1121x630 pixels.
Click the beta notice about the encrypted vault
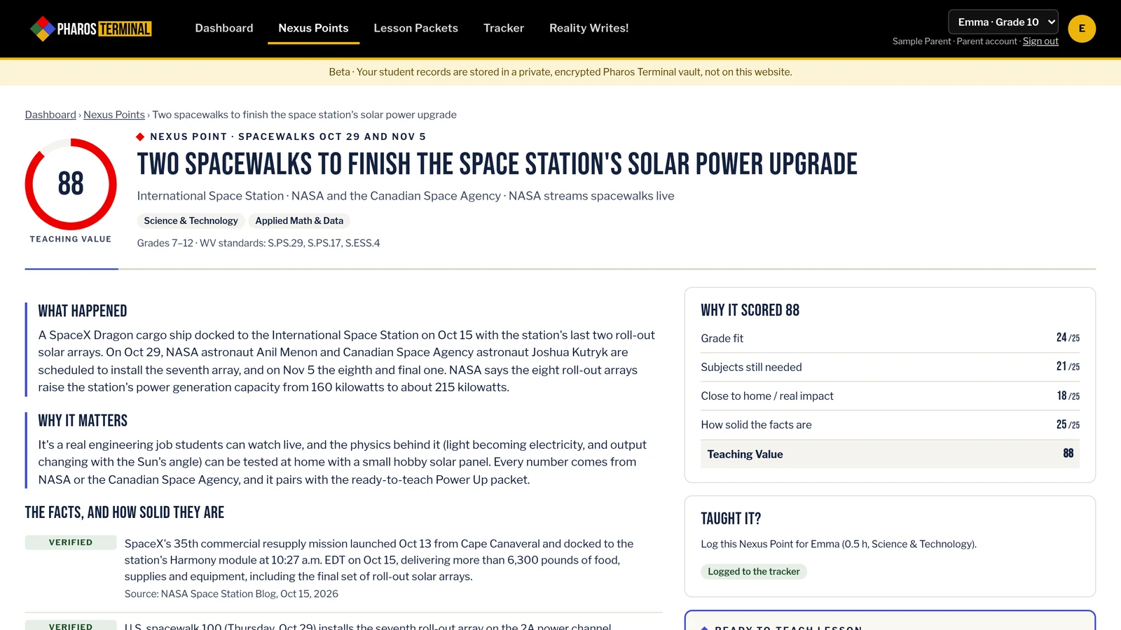560,72
